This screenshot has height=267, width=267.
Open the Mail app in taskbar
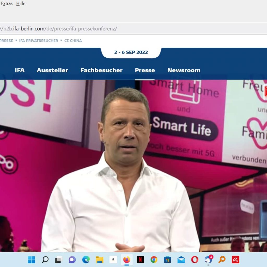click(181, 260)
